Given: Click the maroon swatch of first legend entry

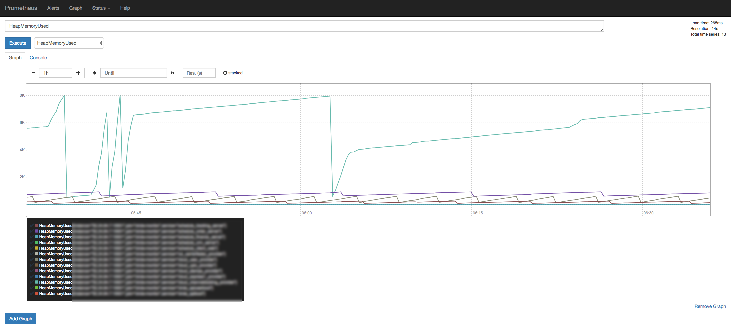Looking at the screenshot, I should tap(37, 226).
